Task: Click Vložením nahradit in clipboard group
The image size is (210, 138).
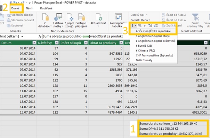Action: pyautogui.click(x=21, y=20)
